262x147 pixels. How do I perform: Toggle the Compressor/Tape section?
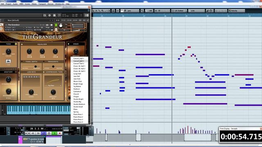pyautogui.click(x=44, y=72)
